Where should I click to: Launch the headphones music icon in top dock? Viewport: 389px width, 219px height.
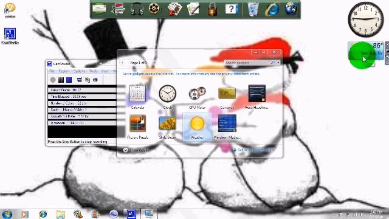tap(137, 9)
